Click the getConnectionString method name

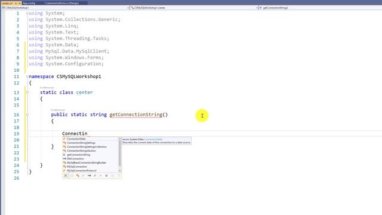(135, 115)
